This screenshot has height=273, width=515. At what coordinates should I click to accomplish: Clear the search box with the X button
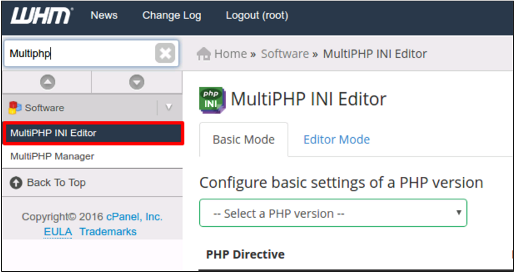pos(165,53)
